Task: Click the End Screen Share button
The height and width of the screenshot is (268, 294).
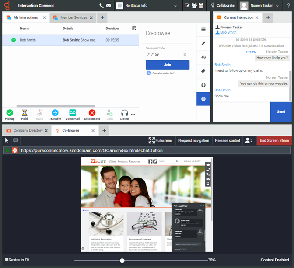Action: click(x=274, y=140)
